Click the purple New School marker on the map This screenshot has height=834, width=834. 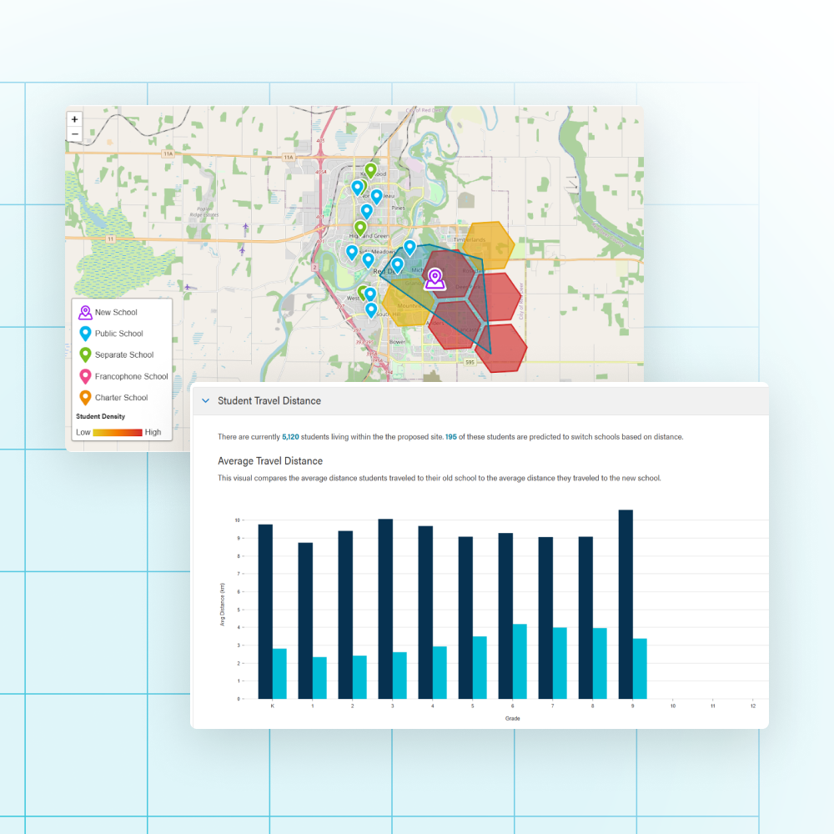point(434,278)
